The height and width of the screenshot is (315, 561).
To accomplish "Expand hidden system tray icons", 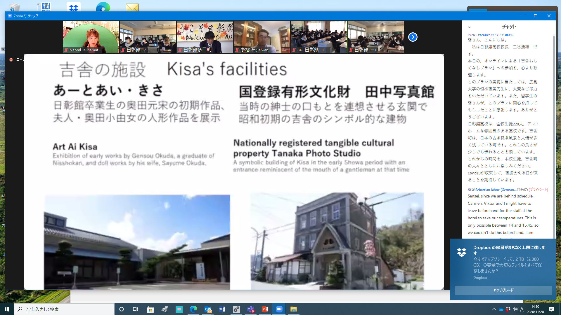I will pos(494,309).
